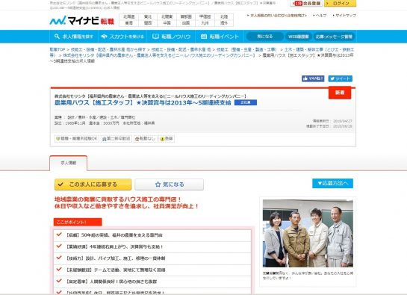Image resolution: width=407 pixels, height=295 pixels.
Task: Bookmark the job with star button
Action: click(170, 184)
